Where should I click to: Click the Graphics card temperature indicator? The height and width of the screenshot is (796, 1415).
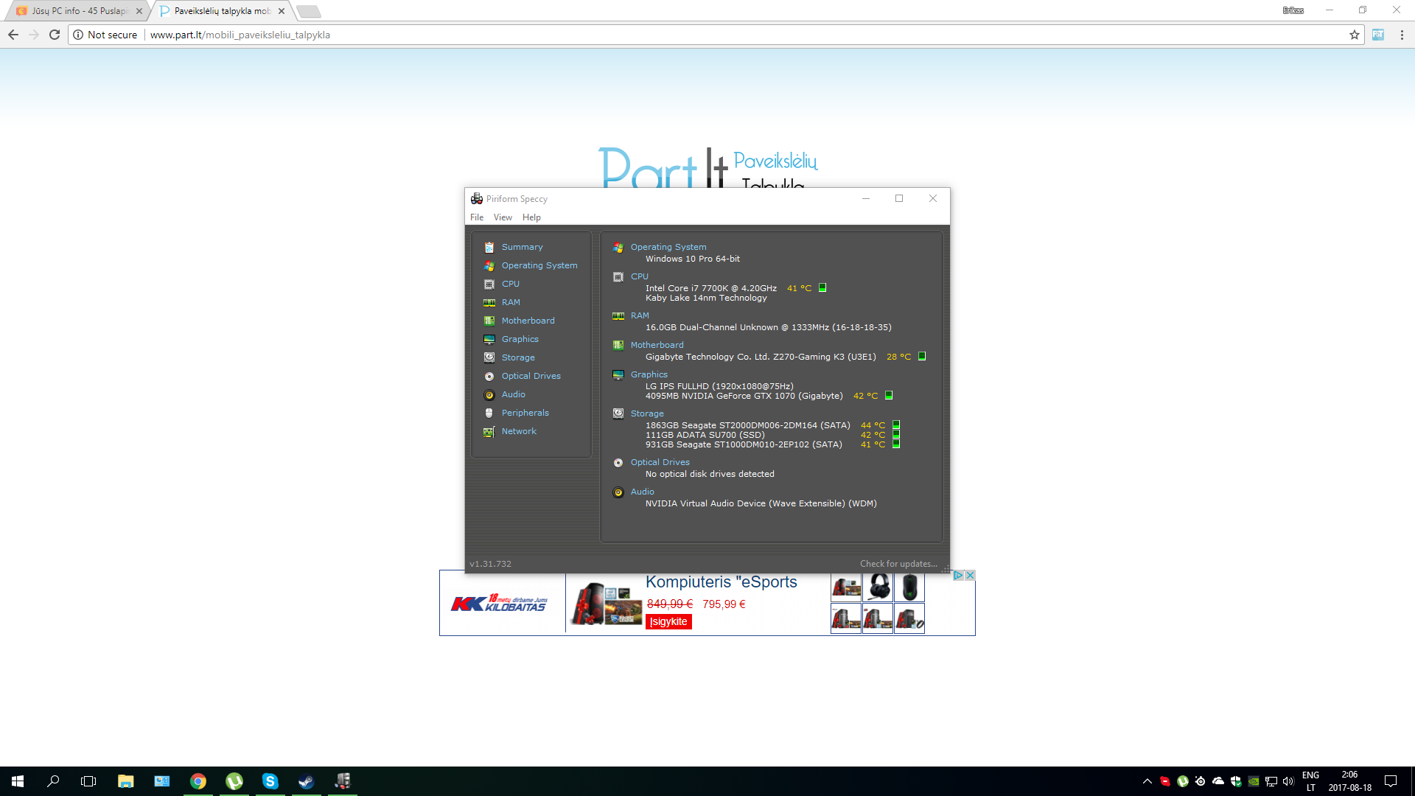click(x=889, y=395)
